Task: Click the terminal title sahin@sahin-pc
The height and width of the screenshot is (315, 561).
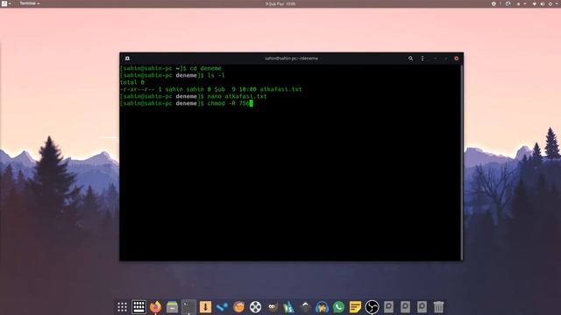Action: pos(291,59)
